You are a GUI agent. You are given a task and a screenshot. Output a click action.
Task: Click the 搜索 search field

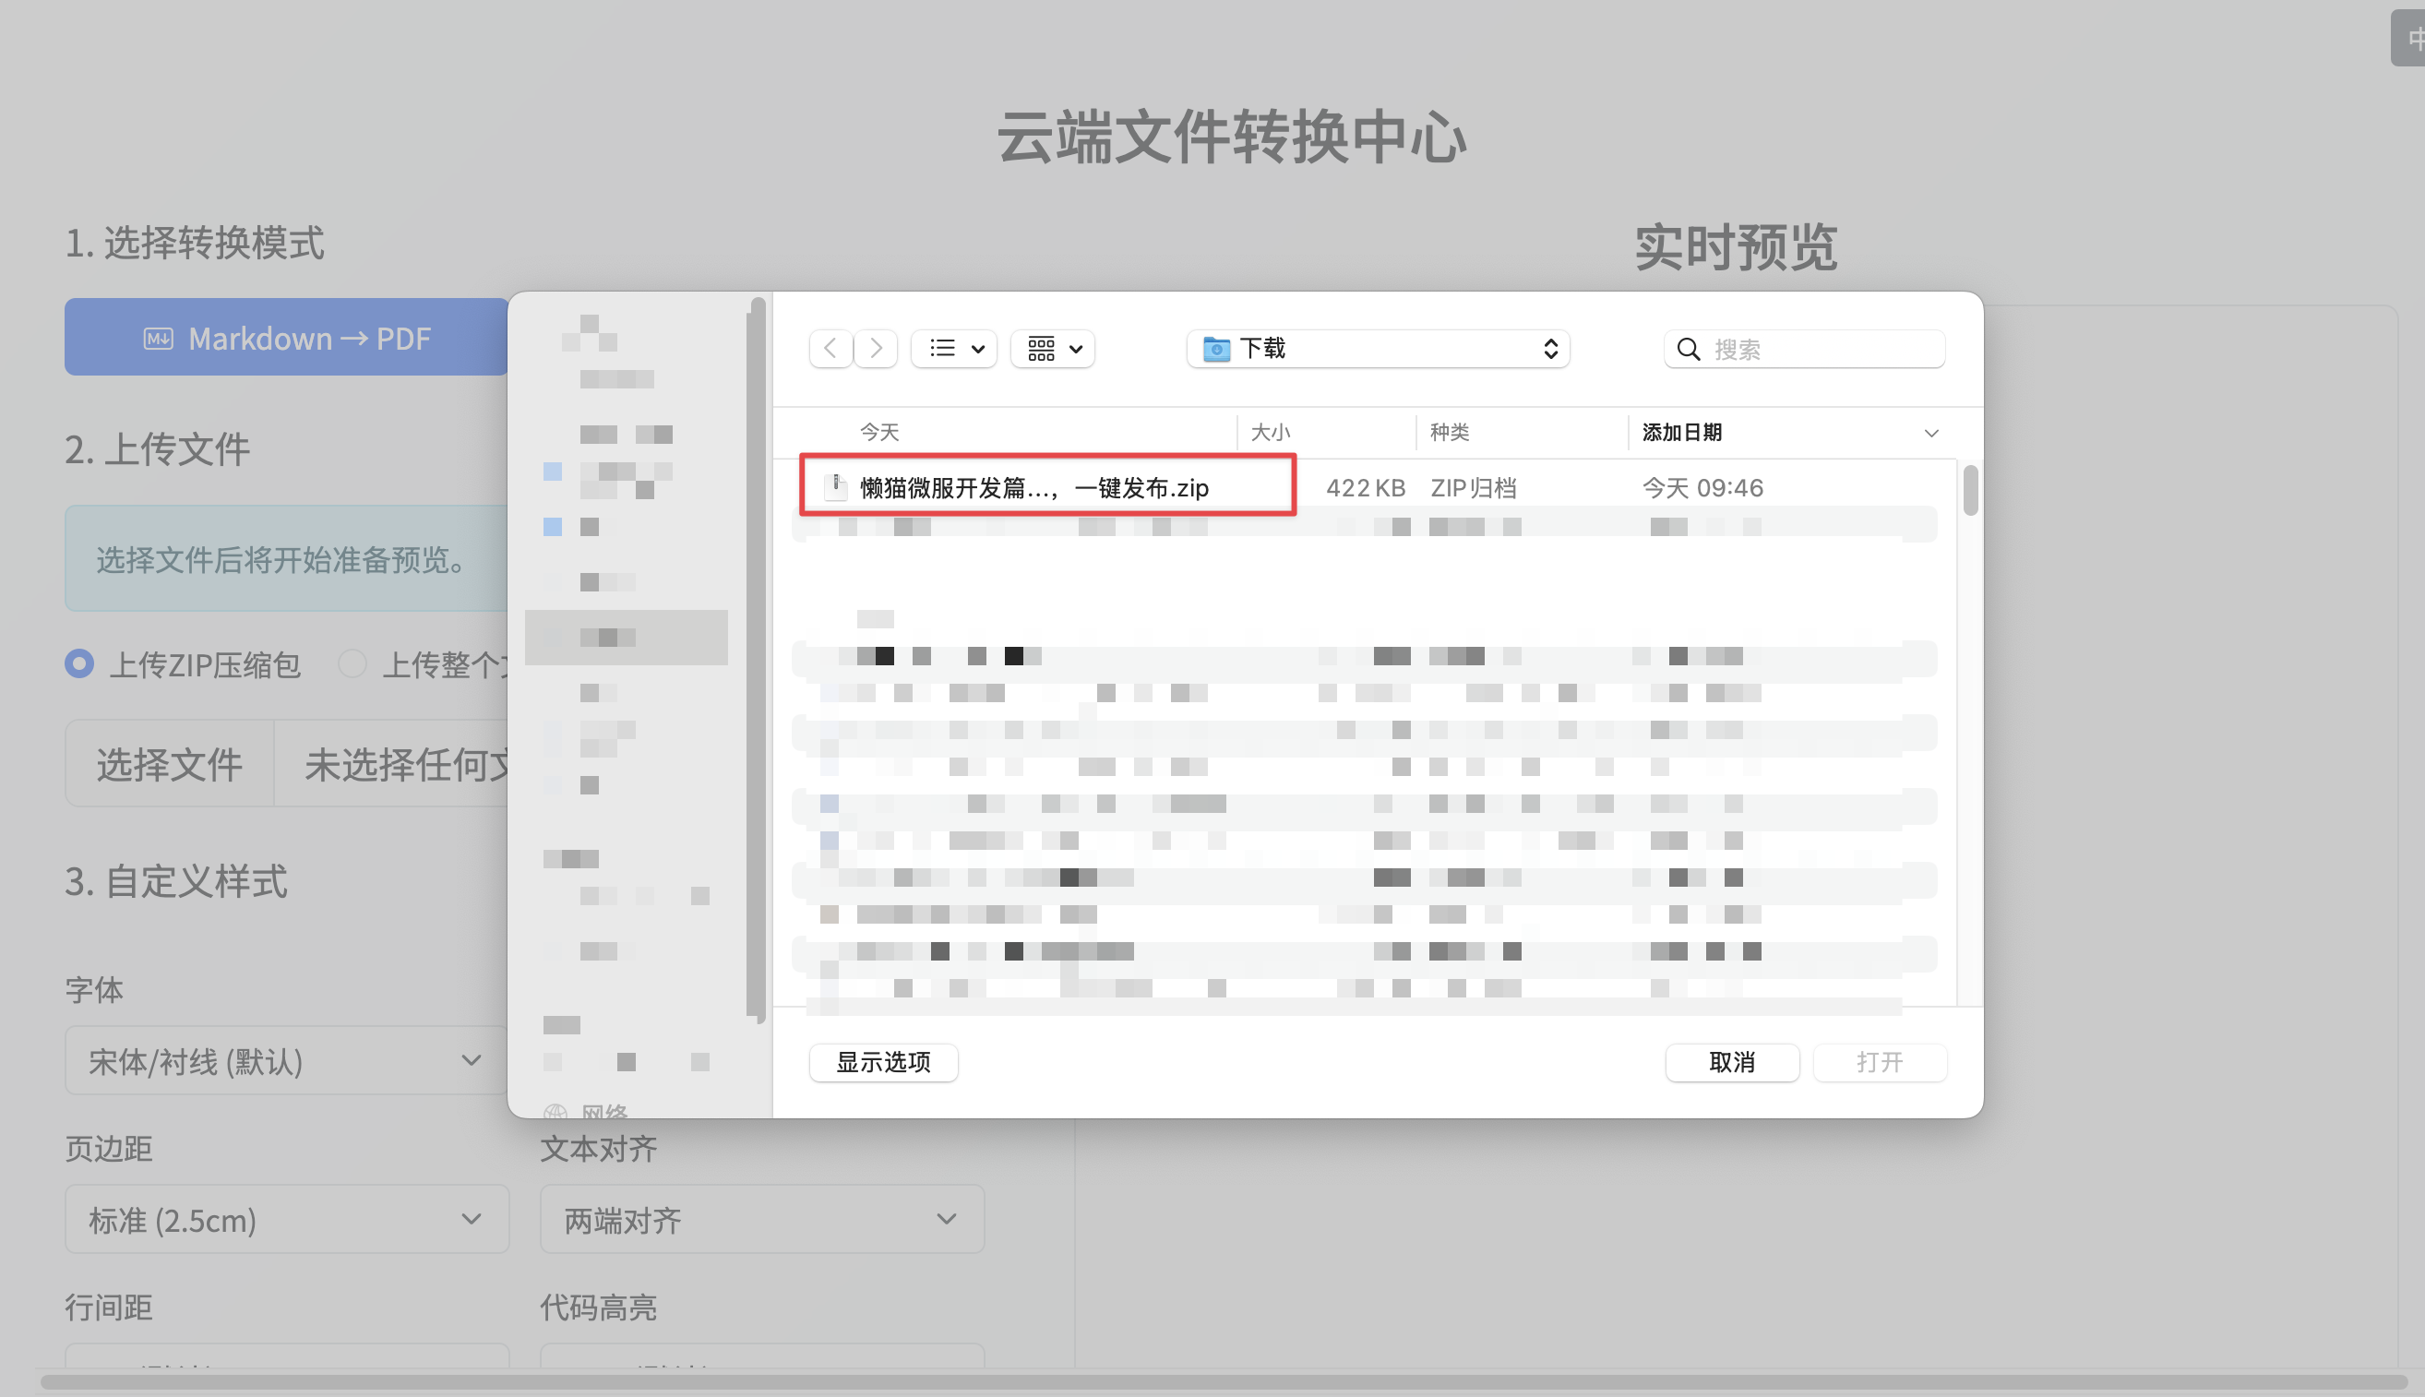point(1804,349)
